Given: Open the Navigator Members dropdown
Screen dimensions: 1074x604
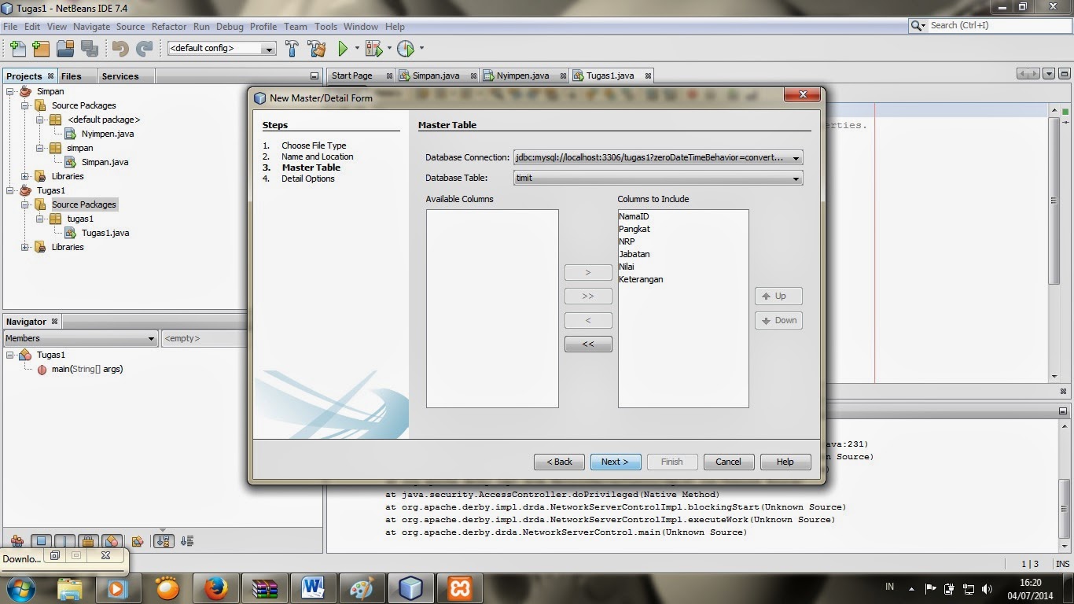Looking at the screenshot, I should (x=80, y=338).
